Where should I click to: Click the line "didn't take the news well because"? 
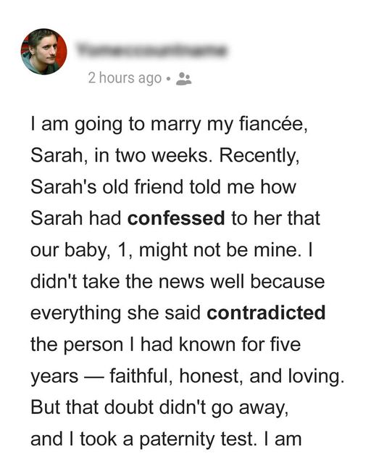(x=178, y=281)
